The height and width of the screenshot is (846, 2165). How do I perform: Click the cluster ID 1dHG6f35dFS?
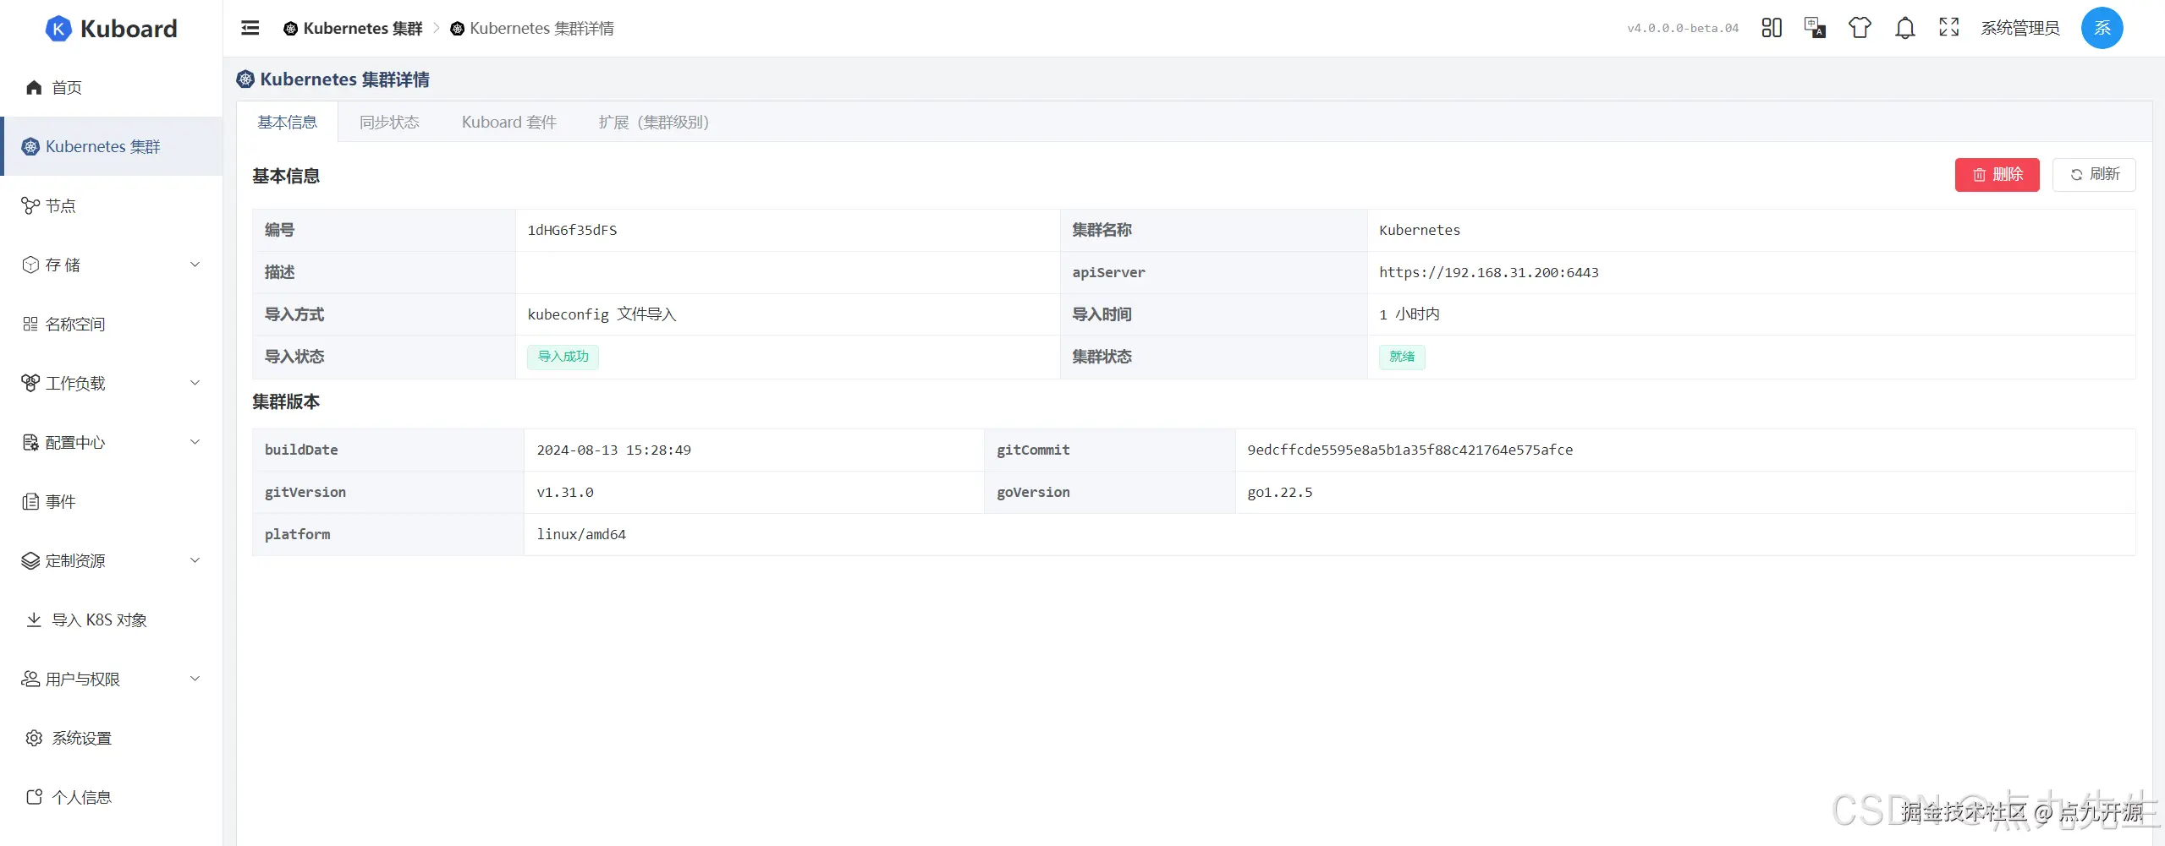click(x=572, y=230)
